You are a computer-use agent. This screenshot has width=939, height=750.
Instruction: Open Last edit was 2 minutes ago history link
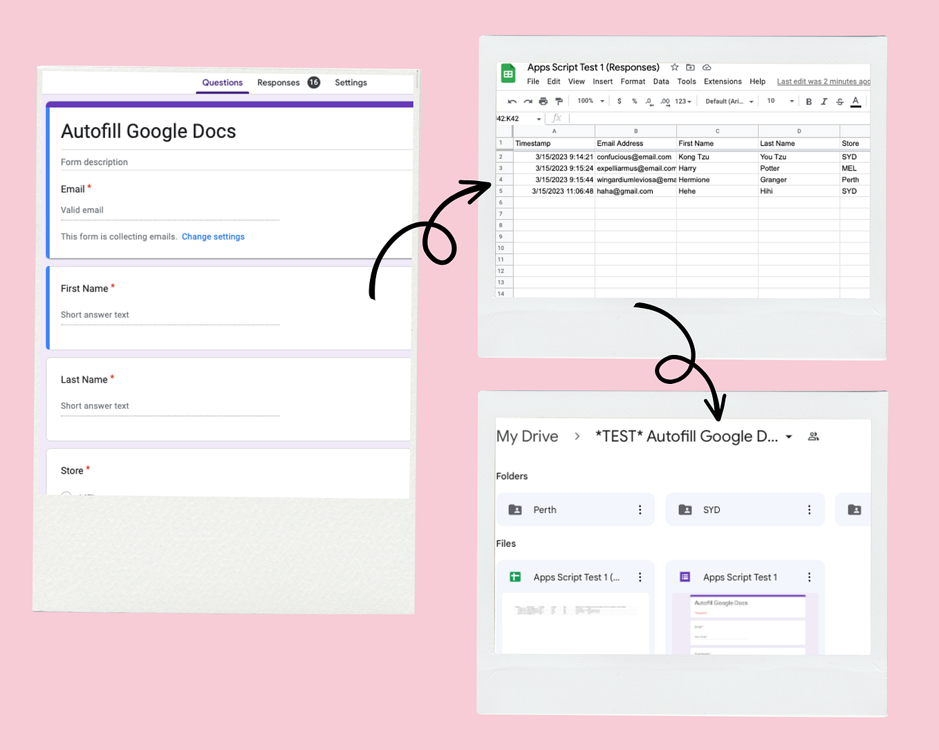(823, 81)
